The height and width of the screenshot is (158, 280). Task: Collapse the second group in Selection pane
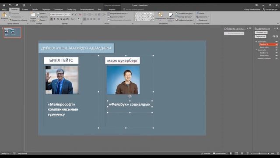(256, 50)
